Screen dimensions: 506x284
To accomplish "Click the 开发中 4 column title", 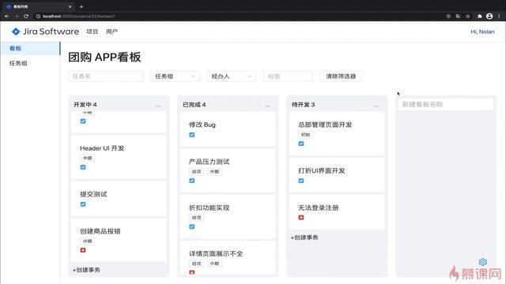I will [85, 105].
